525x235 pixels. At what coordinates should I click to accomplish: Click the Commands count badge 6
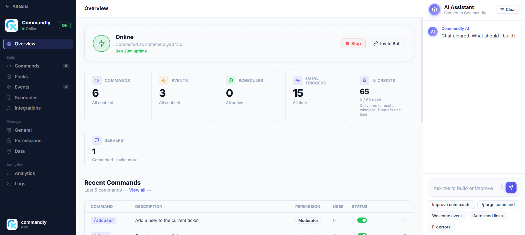point(66,66)
